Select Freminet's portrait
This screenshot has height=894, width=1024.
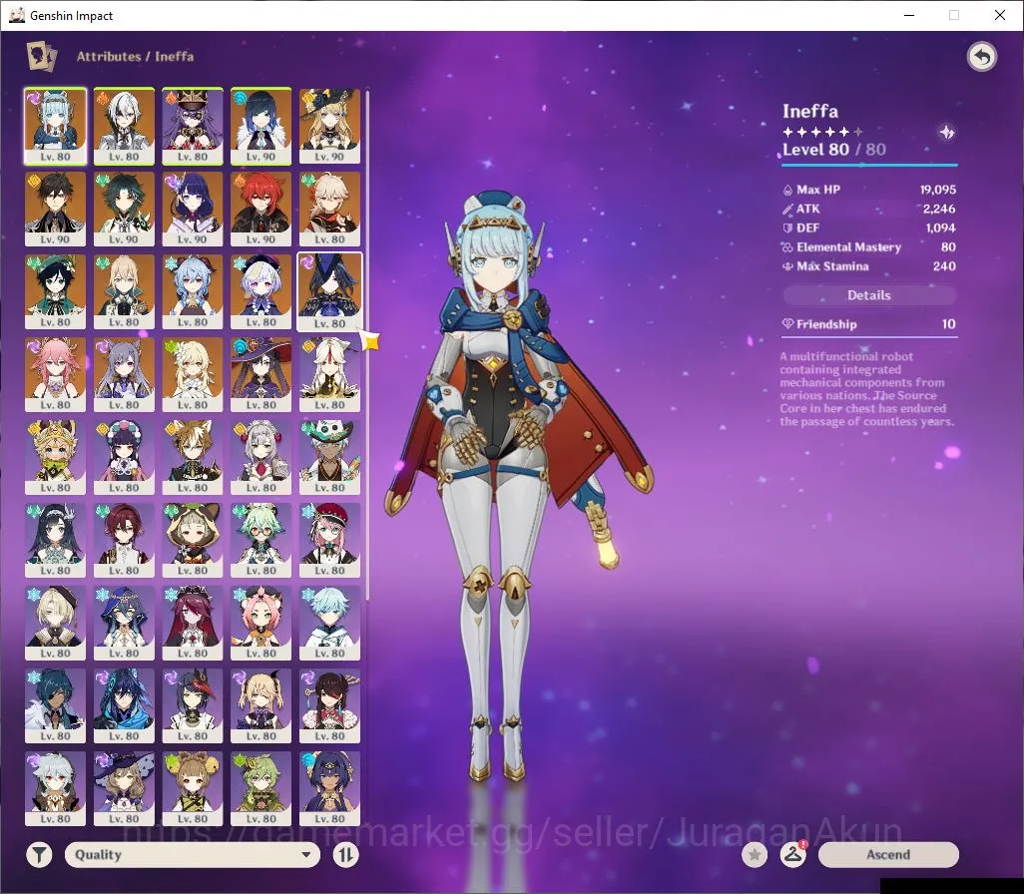(x=56, y=623)
